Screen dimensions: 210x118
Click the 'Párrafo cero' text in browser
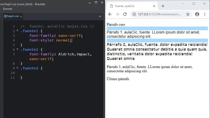(x=116, y=25)
